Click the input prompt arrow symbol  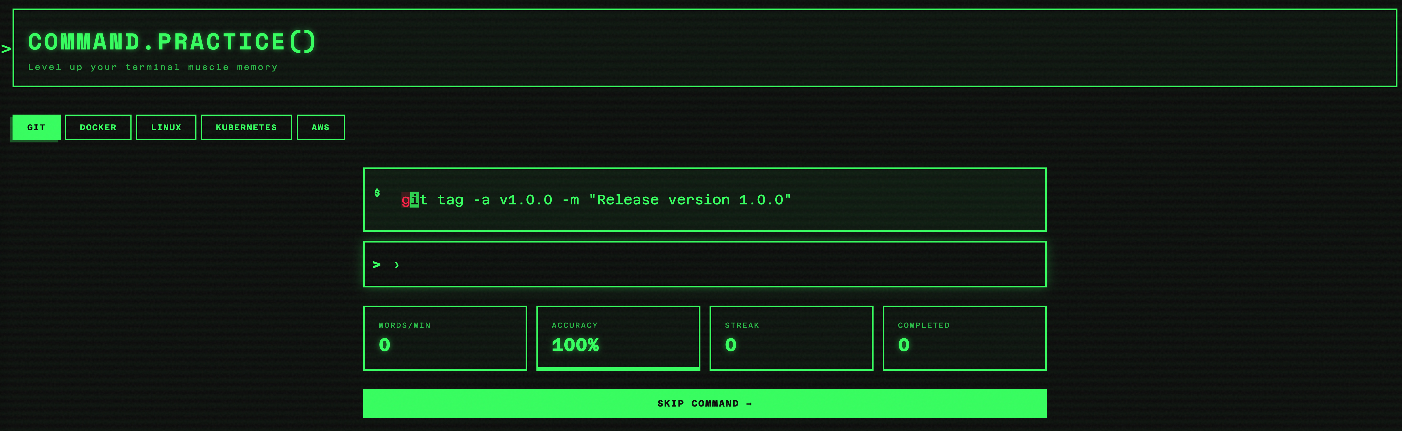point(377,265)
